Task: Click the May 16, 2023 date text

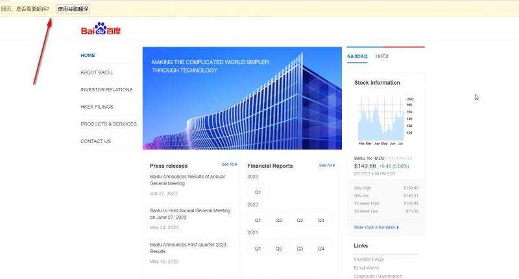Action: click(x=164, y=262)
